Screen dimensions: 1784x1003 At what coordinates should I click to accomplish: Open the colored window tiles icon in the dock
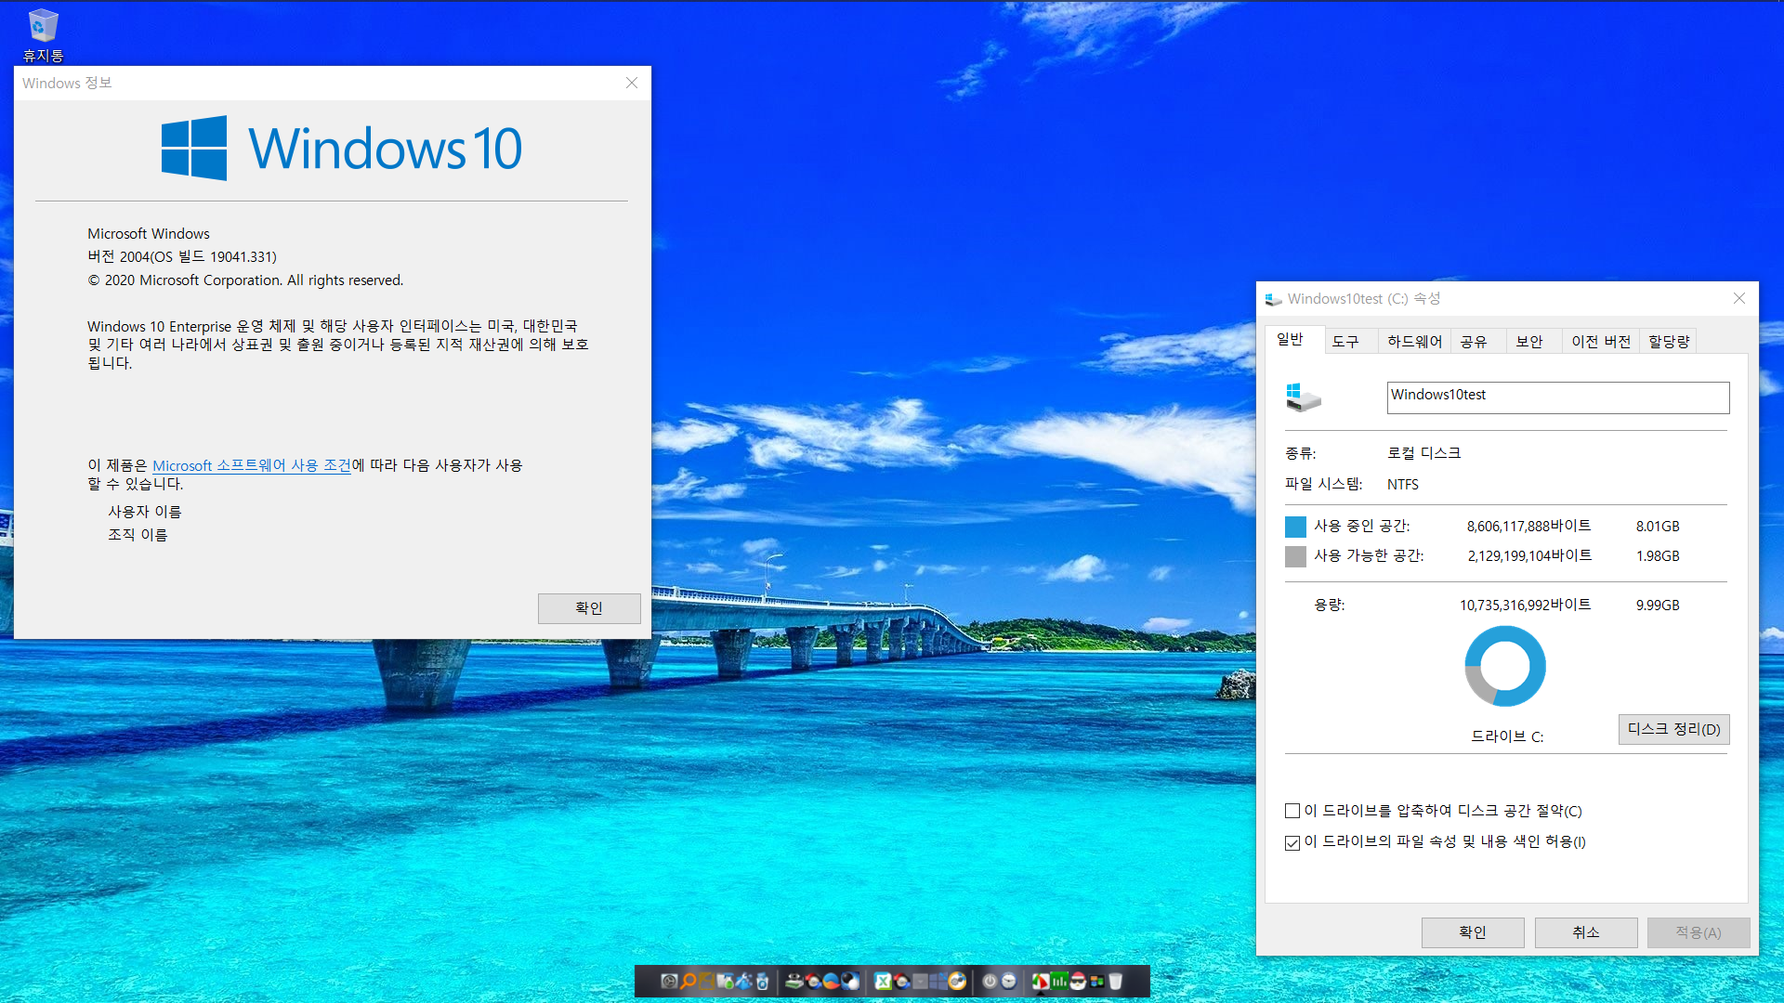1096,981
